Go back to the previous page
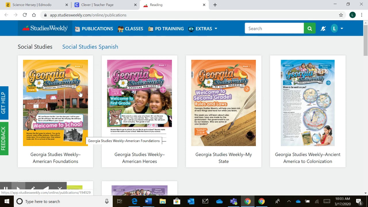The width and height of the screenshot is (368, 207). coord(6,15)
